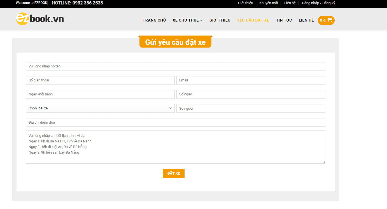
Task: Open the Khuyến mãi top link
Action: (268, 3)
